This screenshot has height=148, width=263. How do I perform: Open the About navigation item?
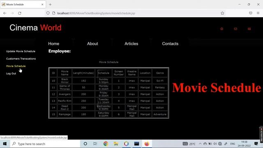(x=92, y=44)
